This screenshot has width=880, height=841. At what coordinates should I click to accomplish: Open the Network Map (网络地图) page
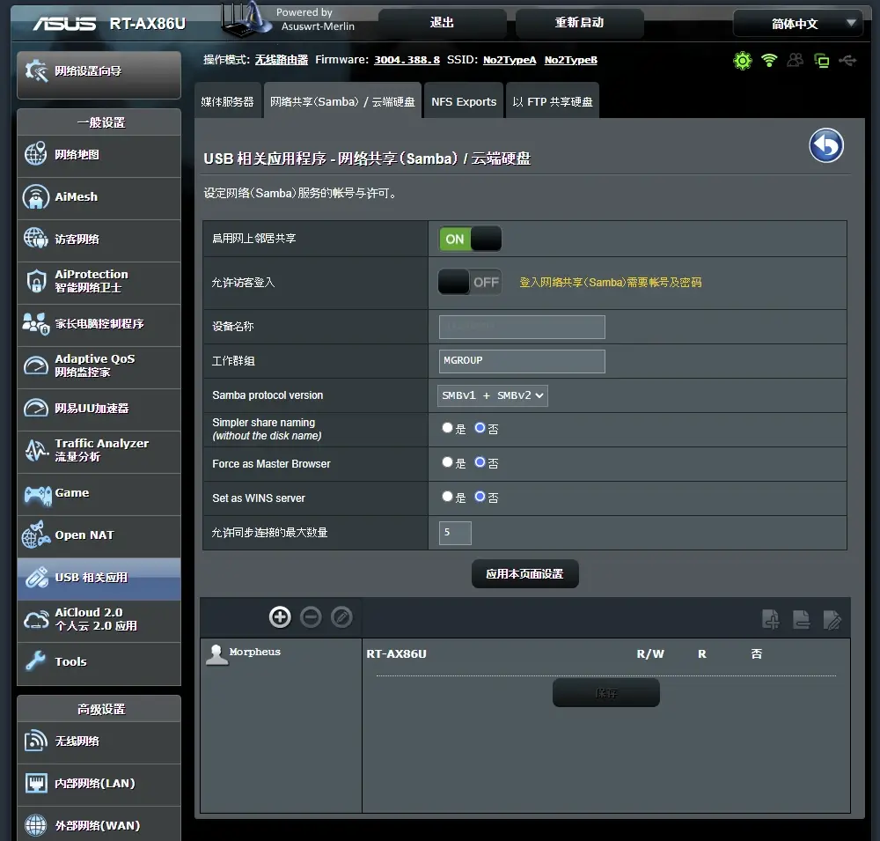tap(99, 154)
